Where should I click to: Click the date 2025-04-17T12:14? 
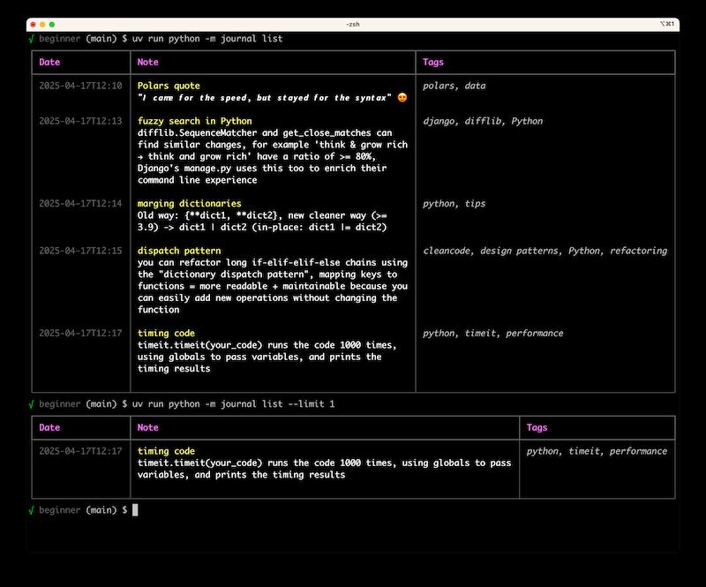tap(80, 203)
